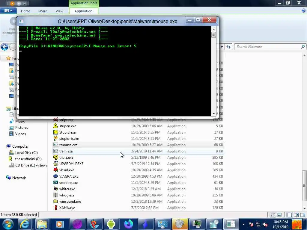Click in the Search Malware box

(270, 47)
